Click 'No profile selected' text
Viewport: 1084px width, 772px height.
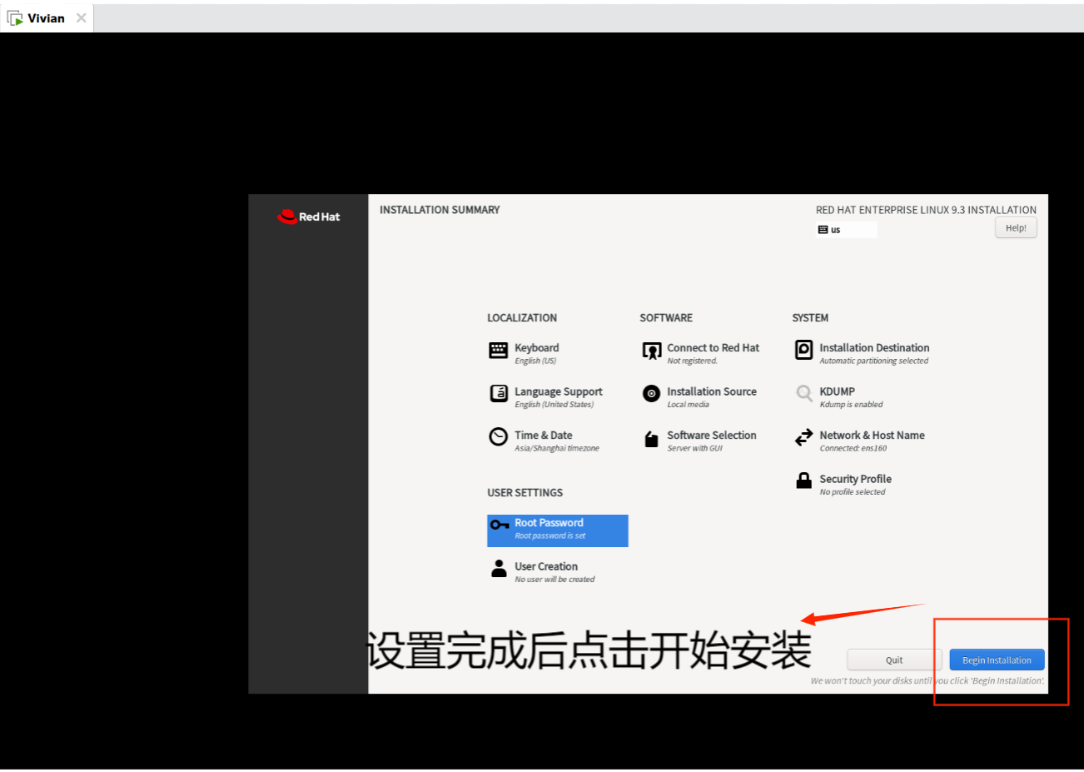click(852, 492)
